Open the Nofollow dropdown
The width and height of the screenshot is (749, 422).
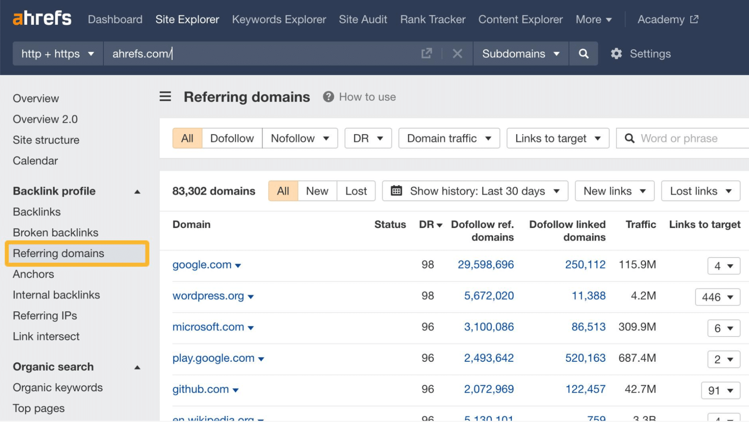click(x=300, y=138)
